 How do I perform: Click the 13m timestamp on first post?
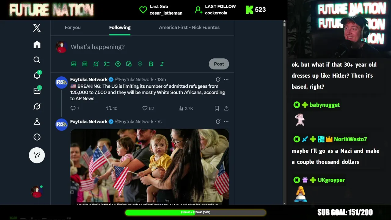coord(162,79)
